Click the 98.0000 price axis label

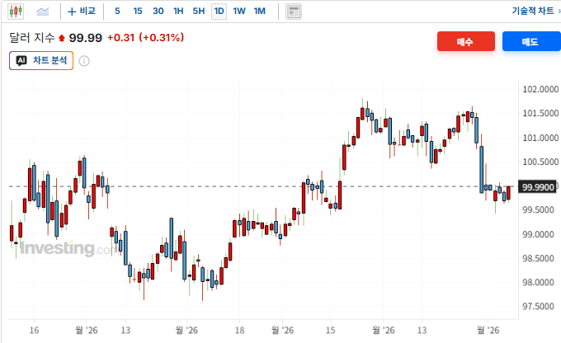point(540,283)
